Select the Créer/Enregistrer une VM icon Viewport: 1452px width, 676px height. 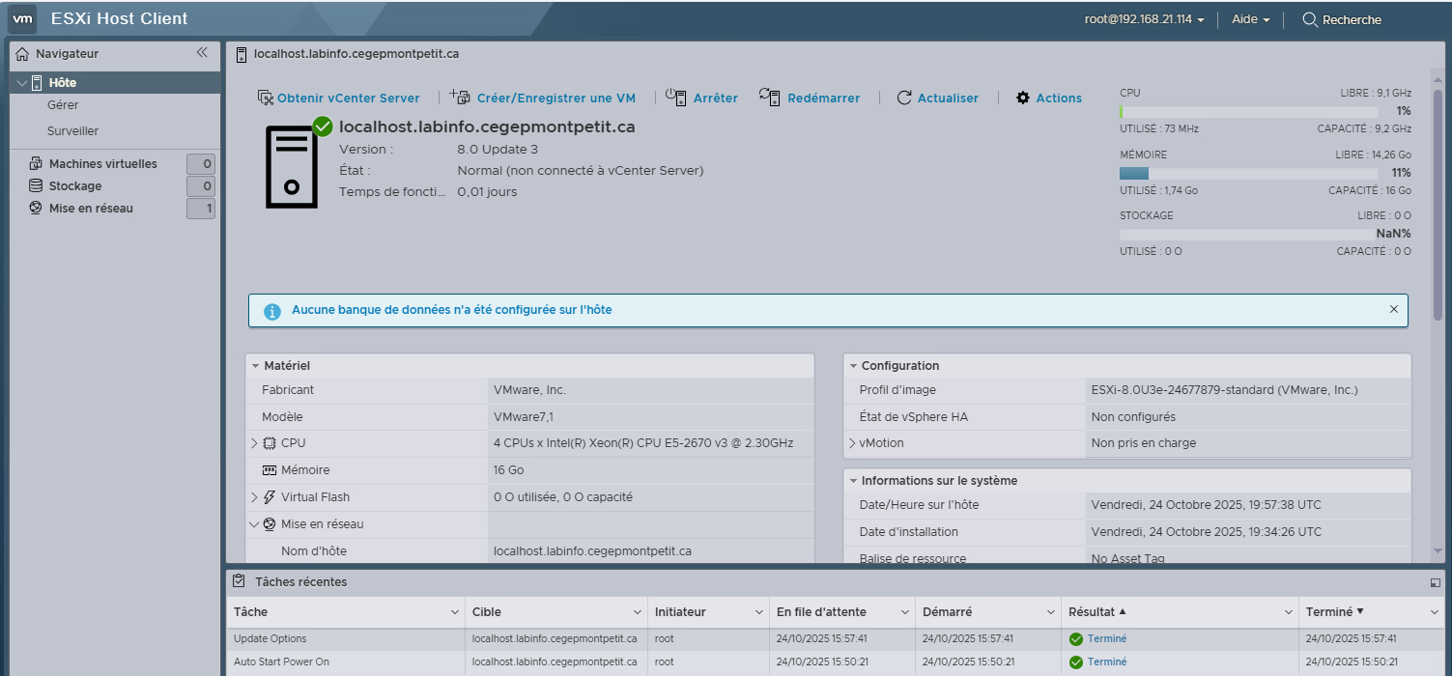tap(458, 97)
